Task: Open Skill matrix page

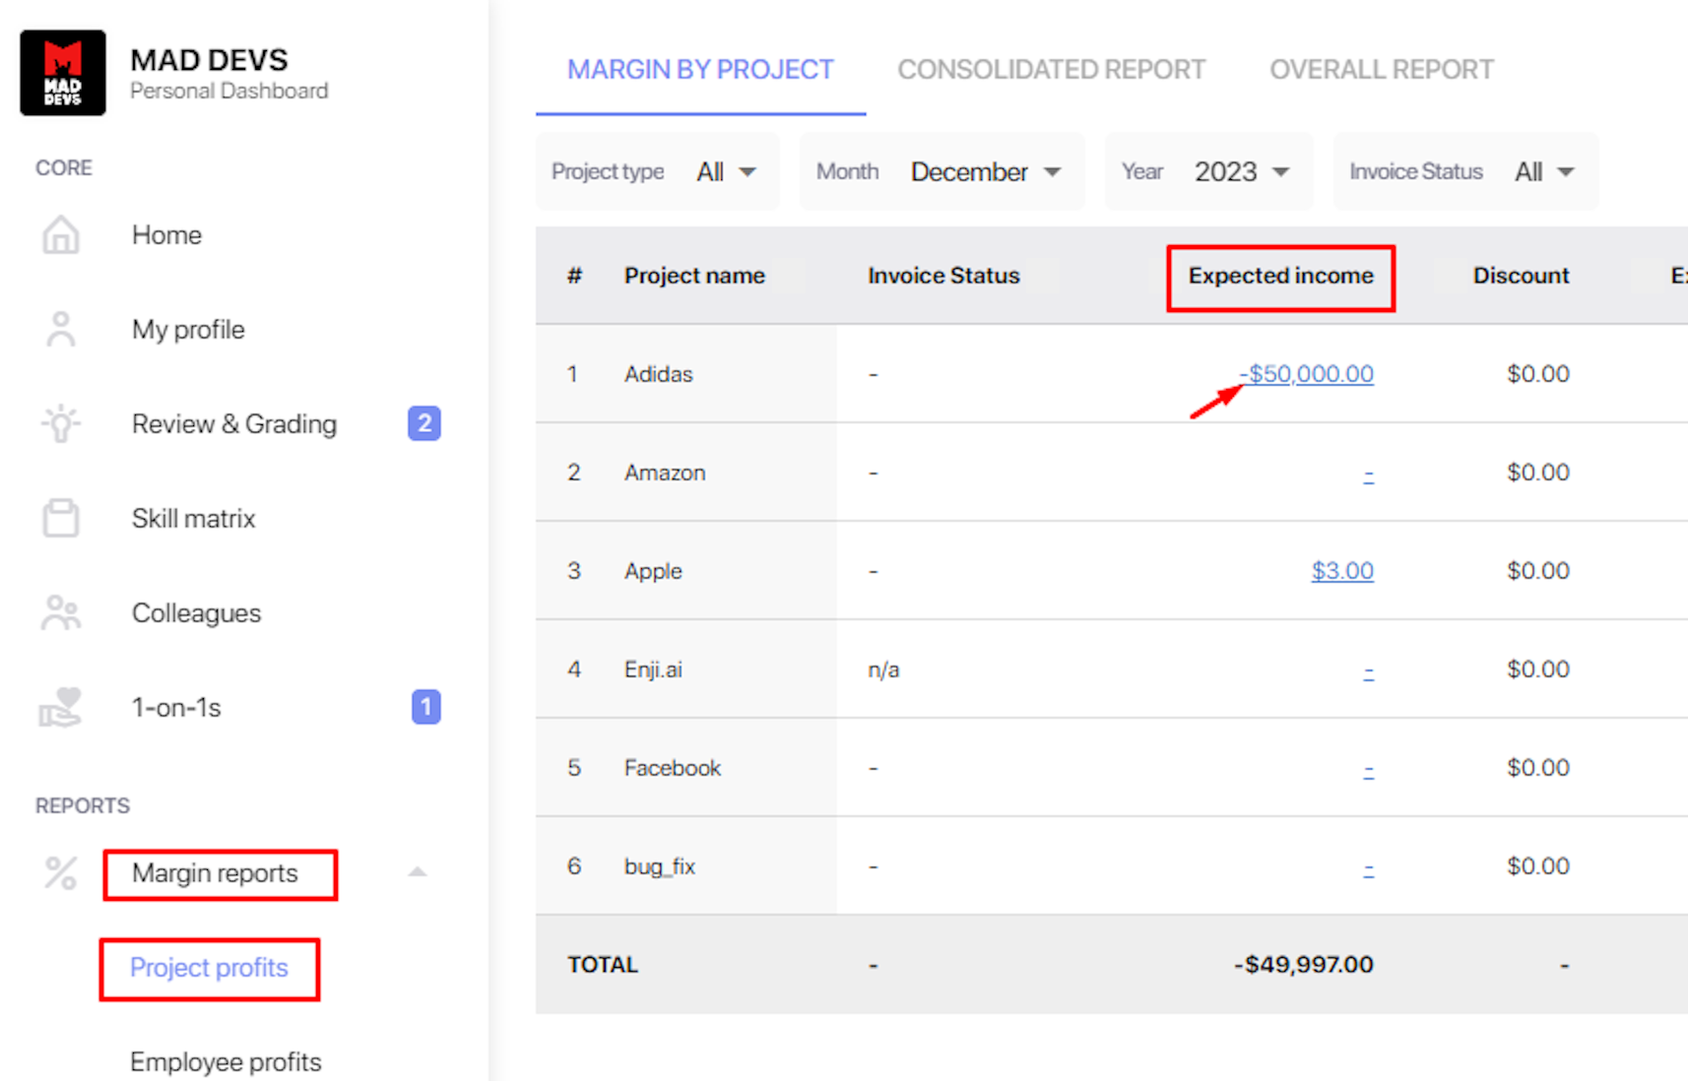Action: 194,519
